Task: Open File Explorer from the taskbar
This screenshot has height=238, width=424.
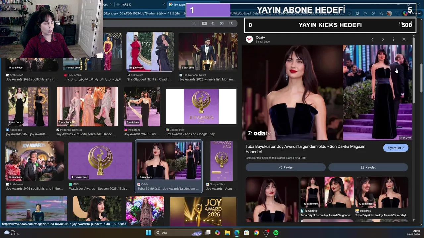Action: (x=227, y=233)
